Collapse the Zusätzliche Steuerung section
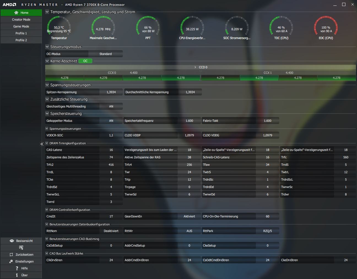The height and width of the screenshot is (279, 357). (47, 99)
